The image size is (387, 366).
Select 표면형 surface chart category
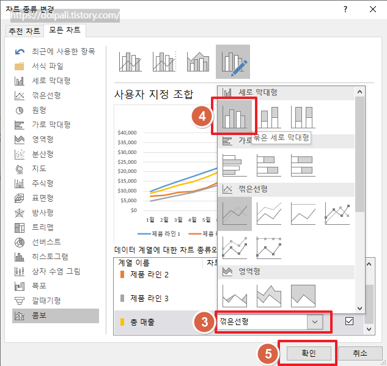tap(56, 198)
